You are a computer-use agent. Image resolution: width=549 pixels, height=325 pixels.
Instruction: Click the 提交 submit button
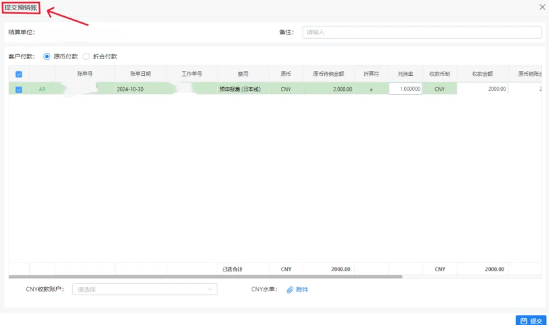tap(531, 320)
